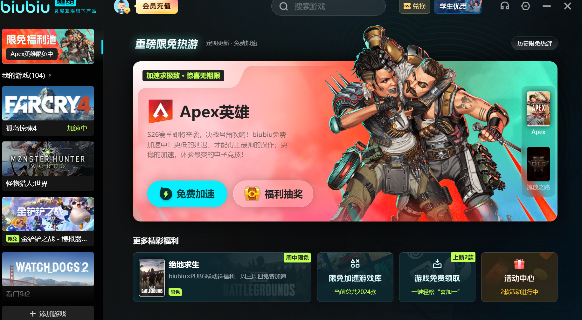Click 添加游戏 plus button
Screen dimensions: 582x320
48,313
